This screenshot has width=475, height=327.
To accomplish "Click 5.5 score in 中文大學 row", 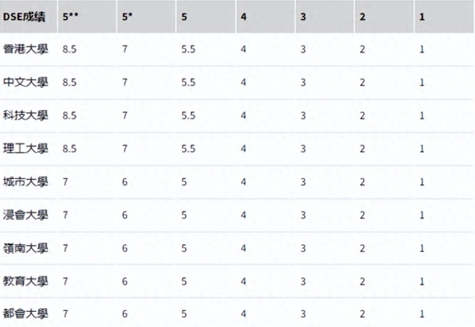I will pos(188,83).
